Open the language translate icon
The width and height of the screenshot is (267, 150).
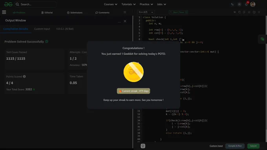232,4
